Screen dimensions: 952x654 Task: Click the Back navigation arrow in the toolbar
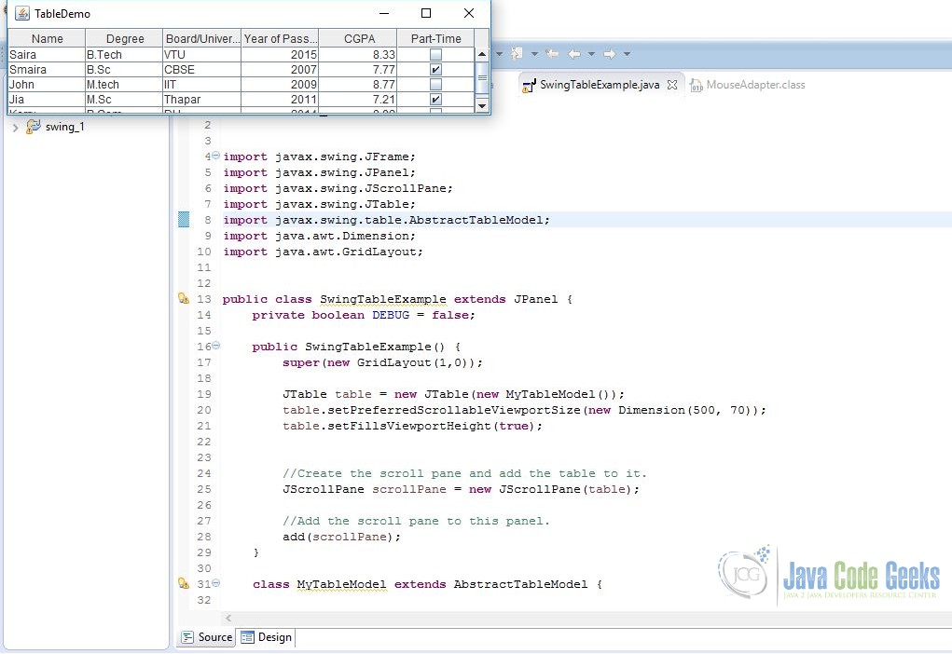[574, 53]
